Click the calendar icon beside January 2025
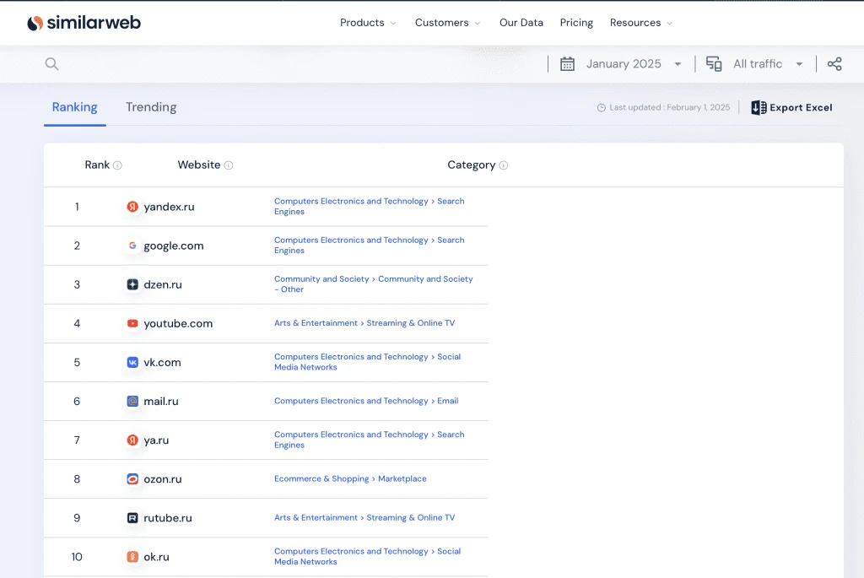The image size is (864, 578). (x=567, y=64)
